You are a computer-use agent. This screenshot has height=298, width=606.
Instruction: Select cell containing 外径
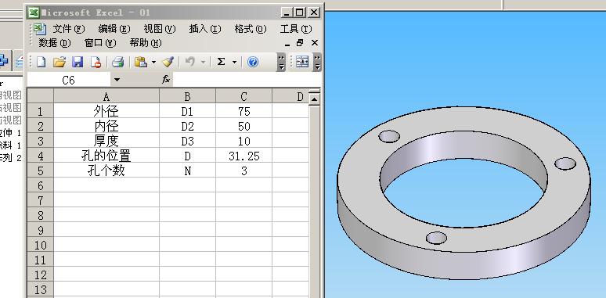tap(106, 111)
